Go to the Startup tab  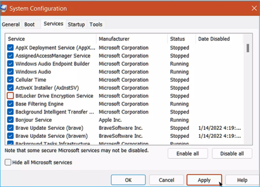tap(76, 25)
